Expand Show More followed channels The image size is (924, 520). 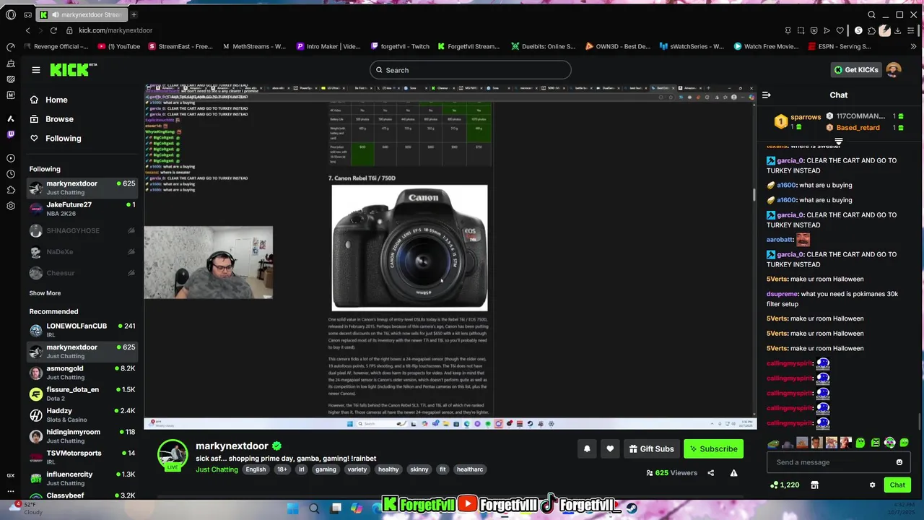tap(45, 293)
